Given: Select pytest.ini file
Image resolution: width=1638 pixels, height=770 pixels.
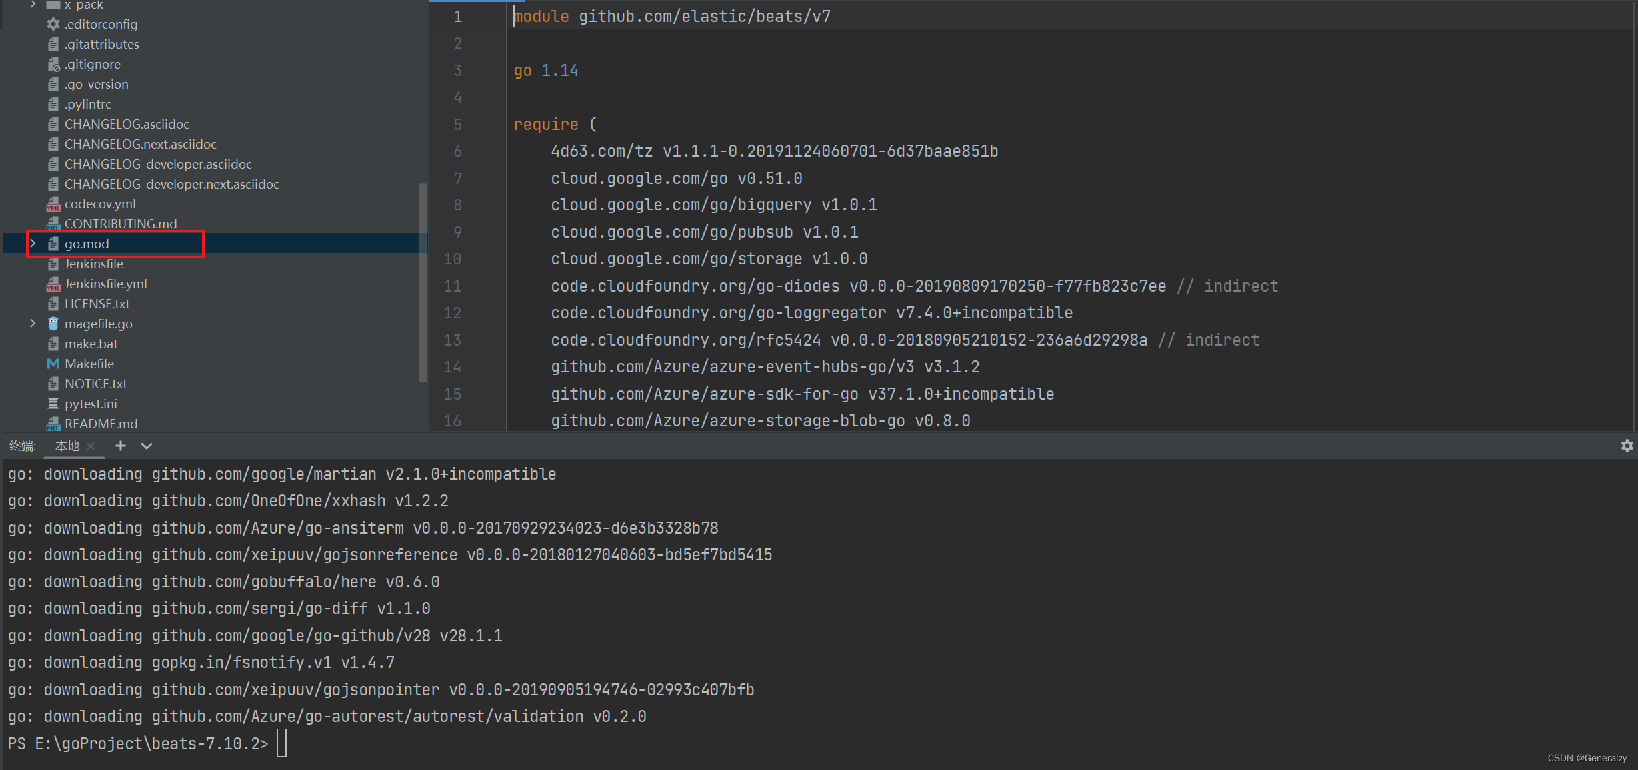Looking at the screenshot, I should (x=91, y=404).
